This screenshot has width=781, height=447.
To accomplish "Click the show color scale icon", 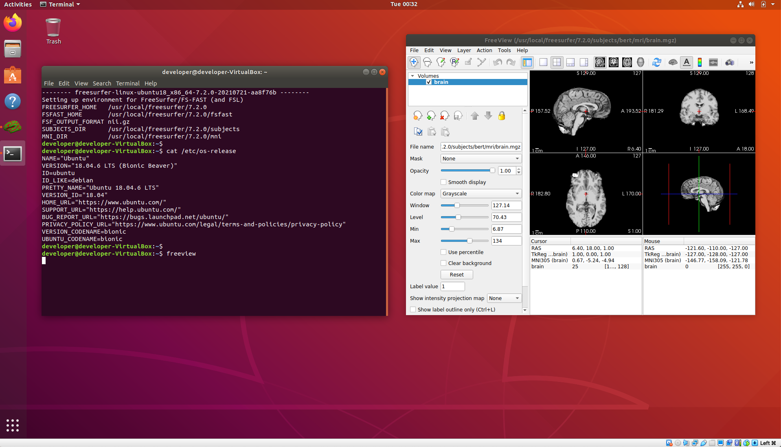I will point(700,62).
